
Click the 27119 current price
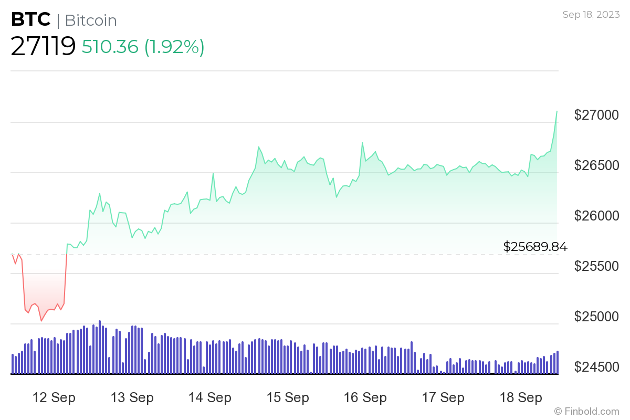point(43,47)
